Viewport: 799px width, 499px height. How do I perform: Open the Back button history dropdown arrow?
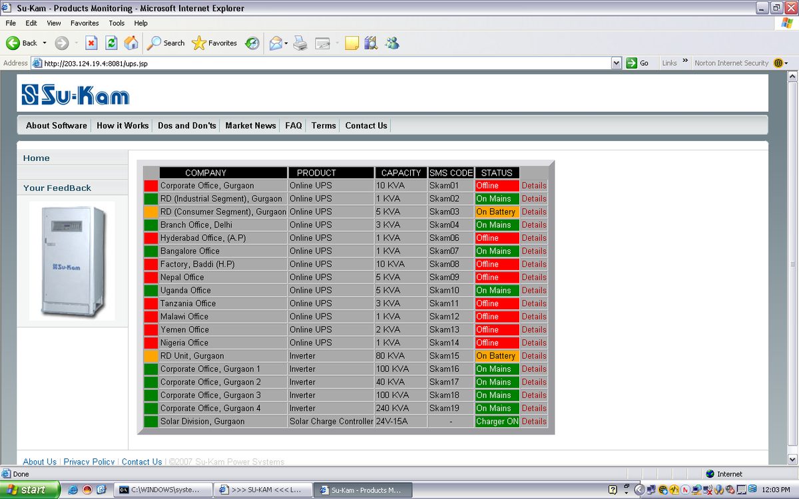pos(45,43)
